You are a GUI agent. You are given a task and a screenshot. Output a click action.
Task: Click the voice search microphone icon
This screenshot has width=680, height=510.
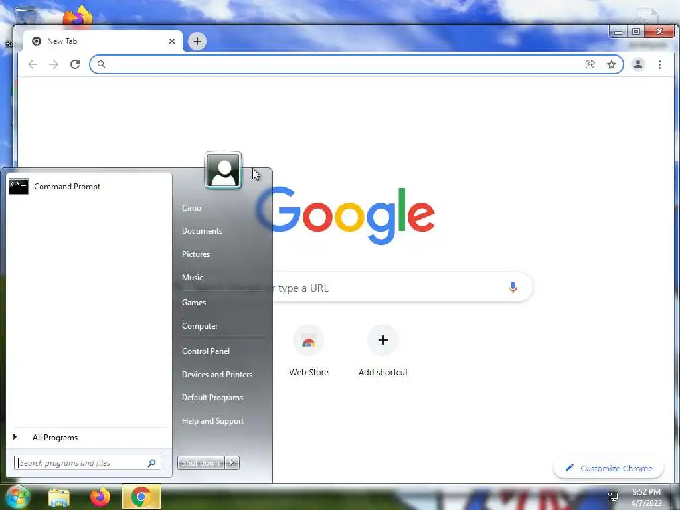tap(513, 287)
